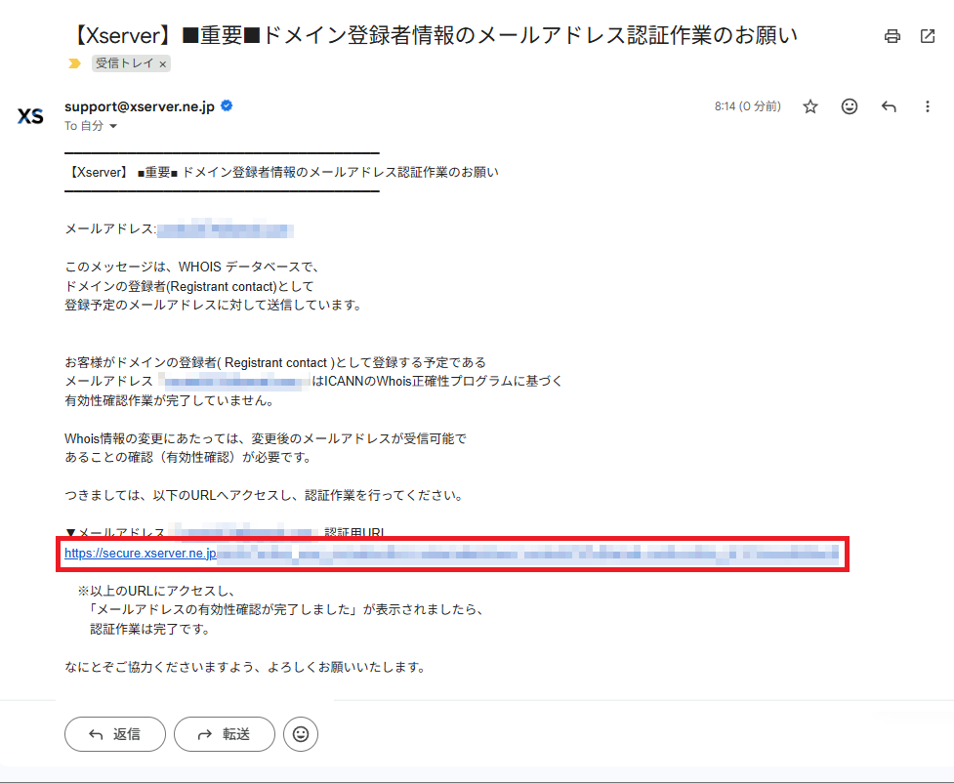
Task: Open the secure.xserver.ne.jp verification link
Action: [137, 555]
